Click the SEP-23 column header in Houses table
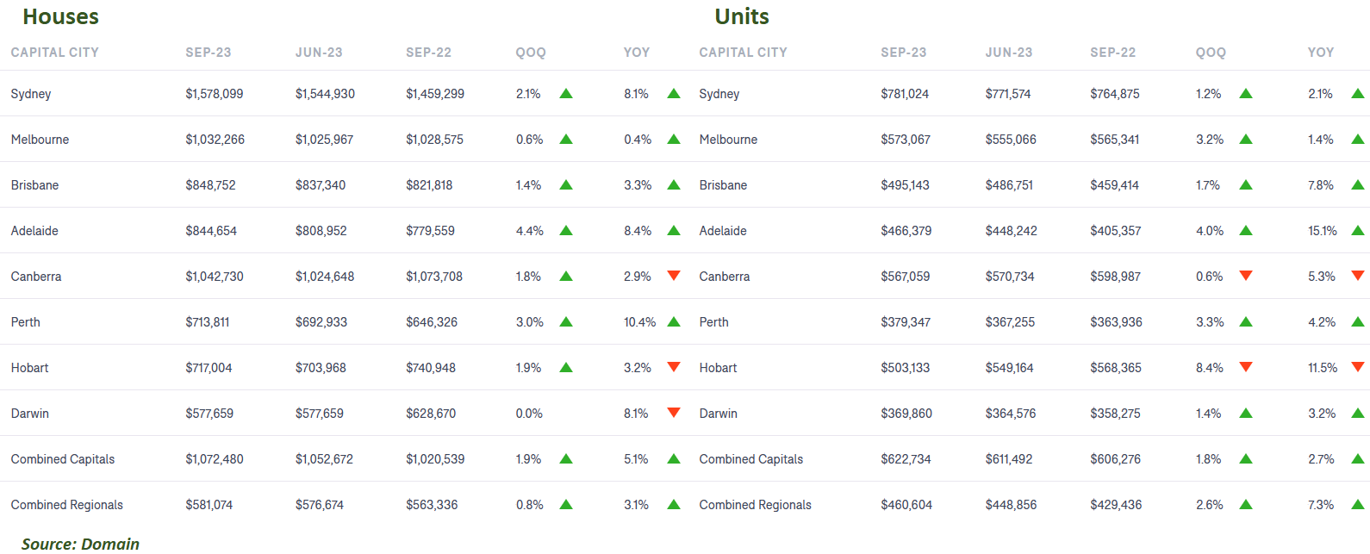Screen dimensions: 1370x554 coord(208,53)
